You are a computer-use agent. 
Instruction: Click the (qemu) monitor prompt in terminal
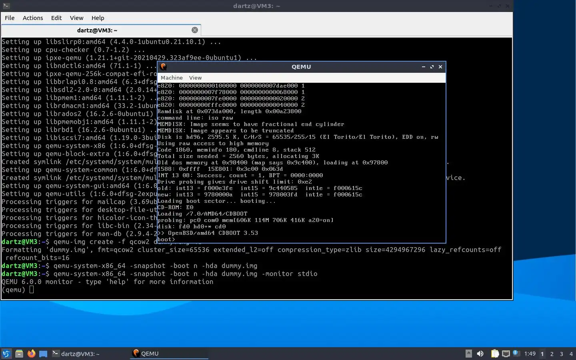(x=13, y=290)
